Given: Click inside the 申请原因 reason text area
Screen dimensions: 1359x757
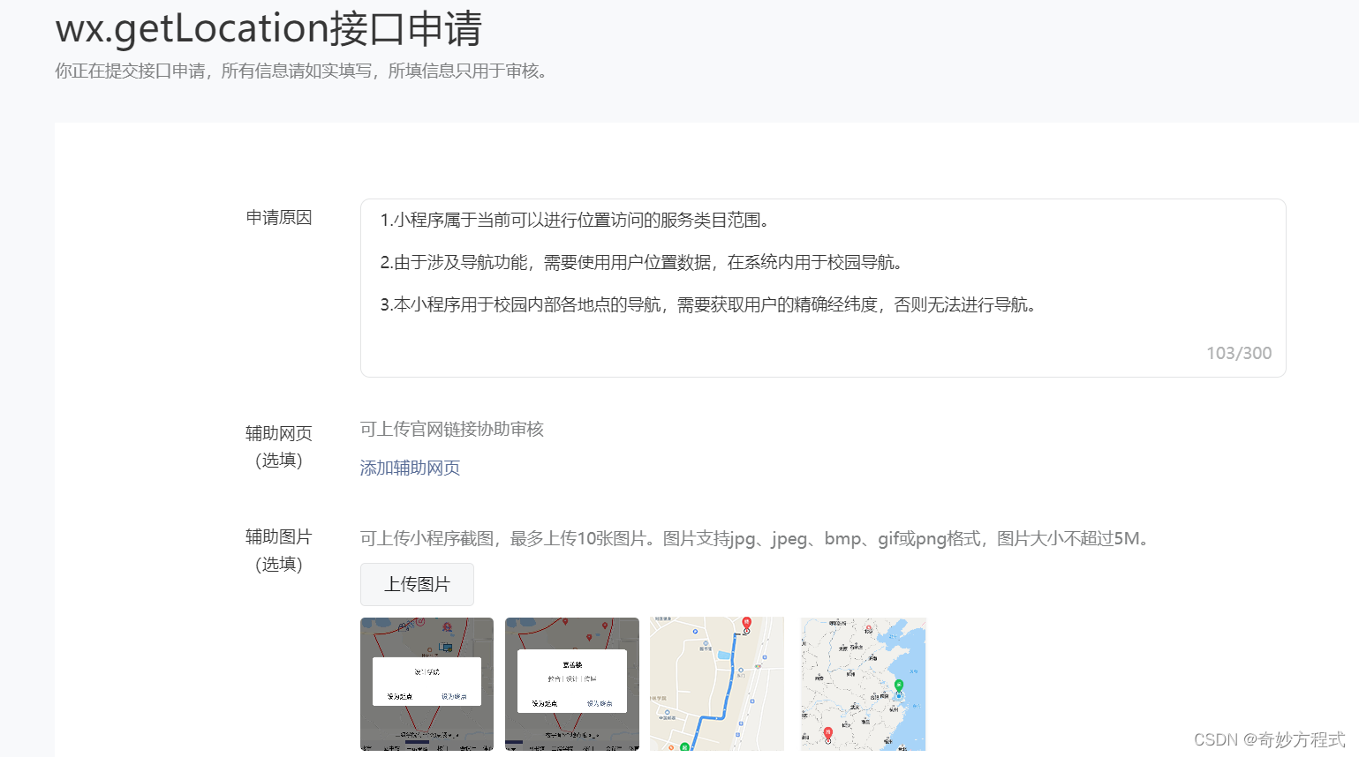Looking at the screenshot, I should click(821, 282).
